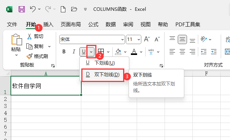Toggle bold formatting B
The width and height of the screenshot is (230, 140).
click(x=64, y=51)
